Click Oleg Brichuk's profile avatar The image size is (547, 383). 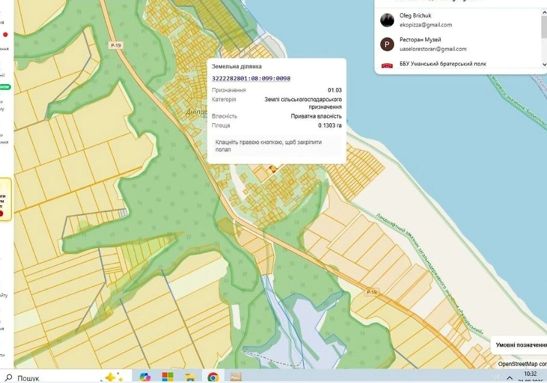[x=387, y=20]
